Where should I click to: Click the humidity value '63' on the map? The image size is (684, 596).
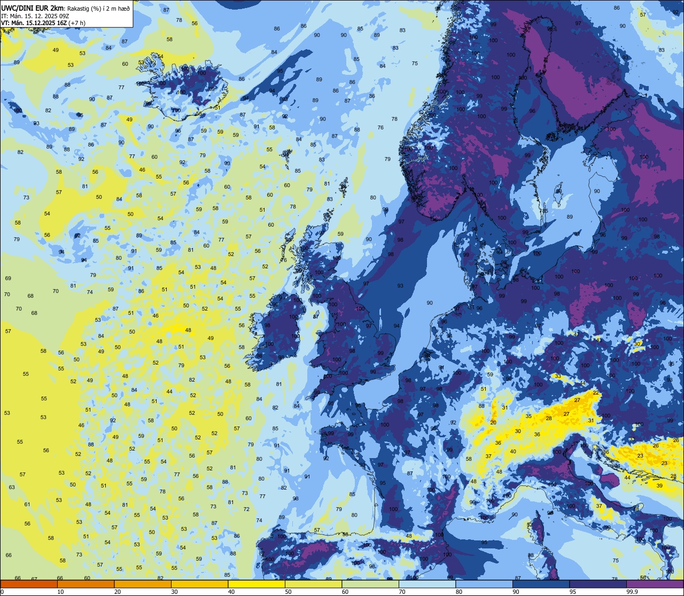click(x=12, y=487)
